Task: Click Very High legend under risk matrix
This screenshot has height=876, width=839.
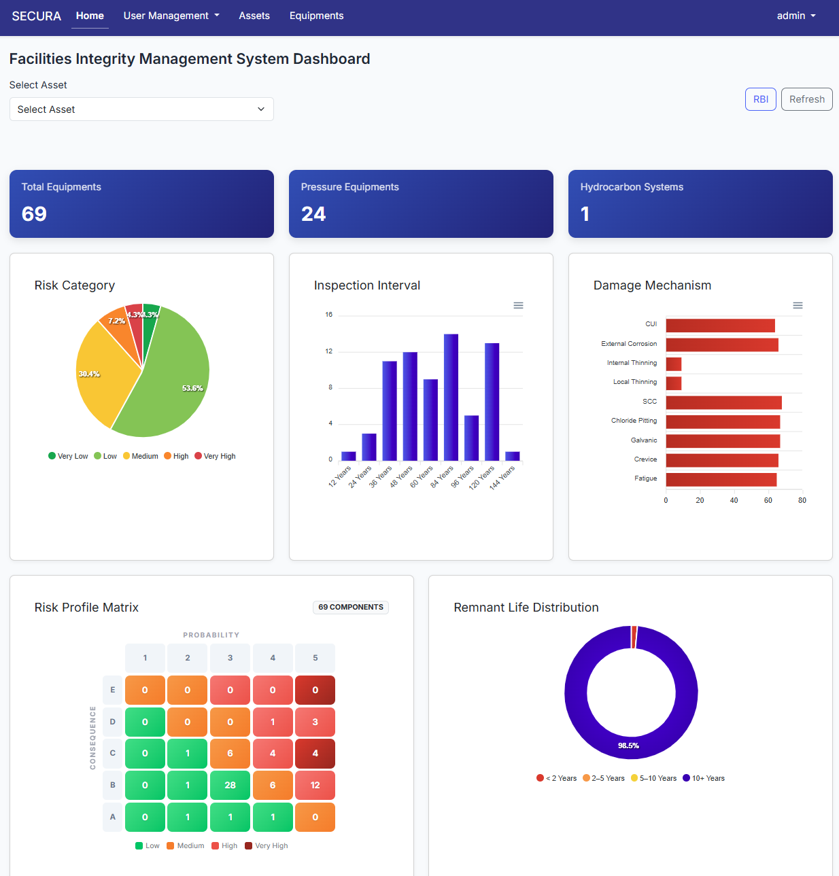Action: 267,845
